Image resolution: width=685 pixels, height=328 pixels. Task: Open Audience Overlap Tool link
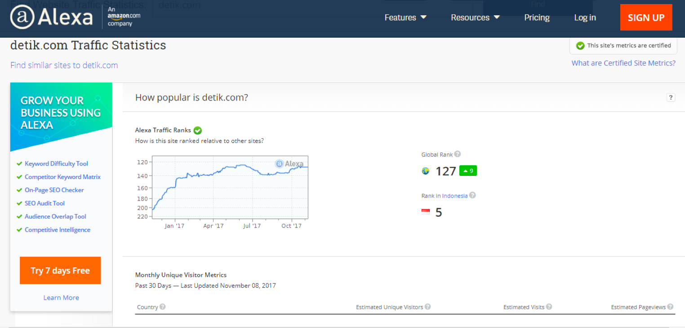(x=55, y=216)
